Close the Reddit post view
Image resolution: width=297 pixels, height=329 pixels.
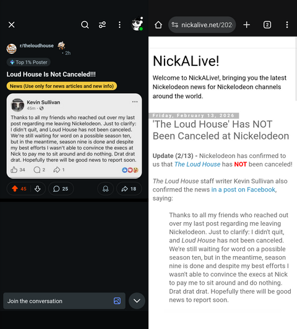(x=12, y=25)
